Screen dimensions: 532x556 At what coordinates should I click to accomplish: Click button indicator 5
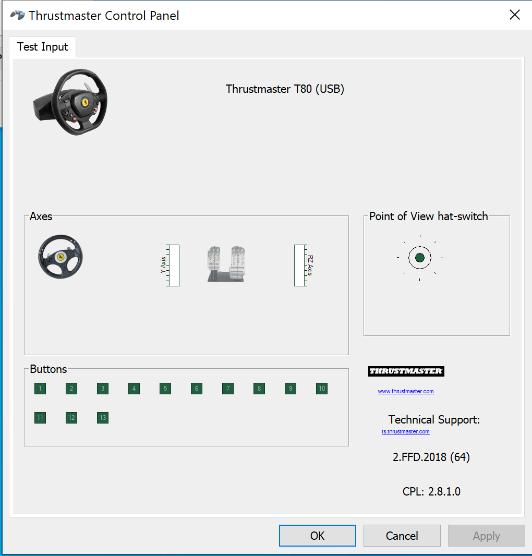click(165, 388)
